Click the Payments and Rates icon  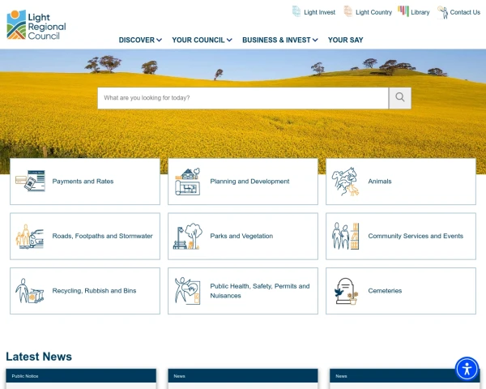30,182
